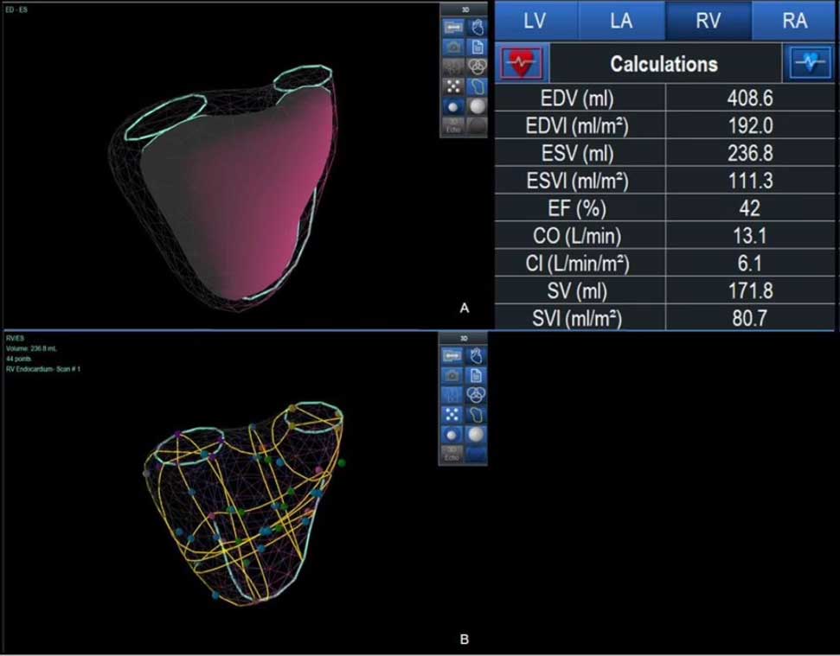840x656 pixels.
Task: Toggle the five-dot points icon in bottom toolbar
Action: point(452,414)
